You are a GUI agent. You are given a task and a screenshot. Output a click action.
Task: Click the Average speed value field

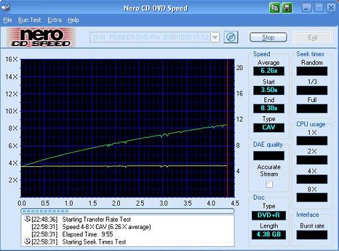268,71
